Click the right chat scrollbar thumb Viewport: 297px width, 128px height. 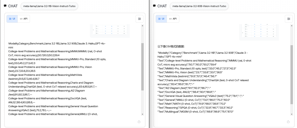292,75
